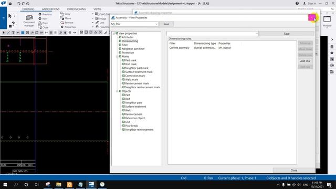The image size is (336, 189).
Task: Toggle the checkbox beside Bolt mark
Action: point(124,64)
